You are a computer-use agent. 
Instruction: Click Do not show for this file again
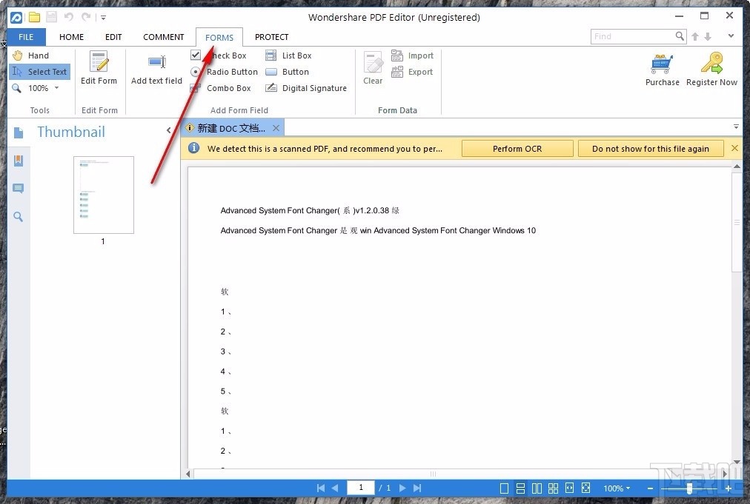pyautogui.click(x=651, y=149)
